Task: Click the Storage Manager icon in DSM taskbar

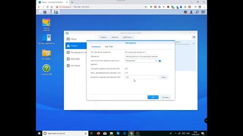Action: (56, 12)
